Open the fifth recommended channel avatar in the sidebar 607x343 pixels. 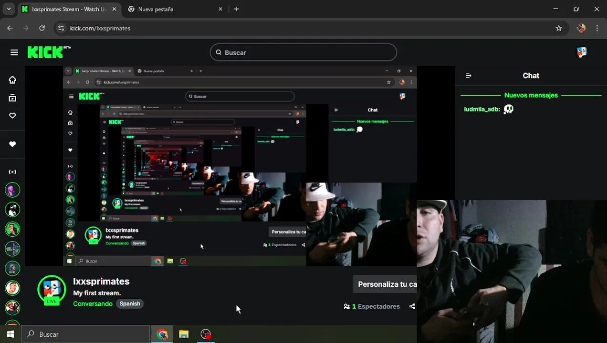pos(12,268)
